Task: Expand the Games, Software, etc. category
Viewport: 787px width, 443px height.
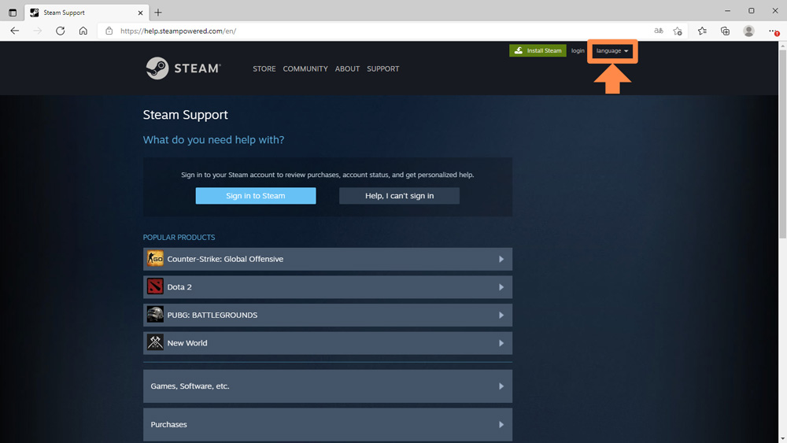Action: tap(327, 386)
